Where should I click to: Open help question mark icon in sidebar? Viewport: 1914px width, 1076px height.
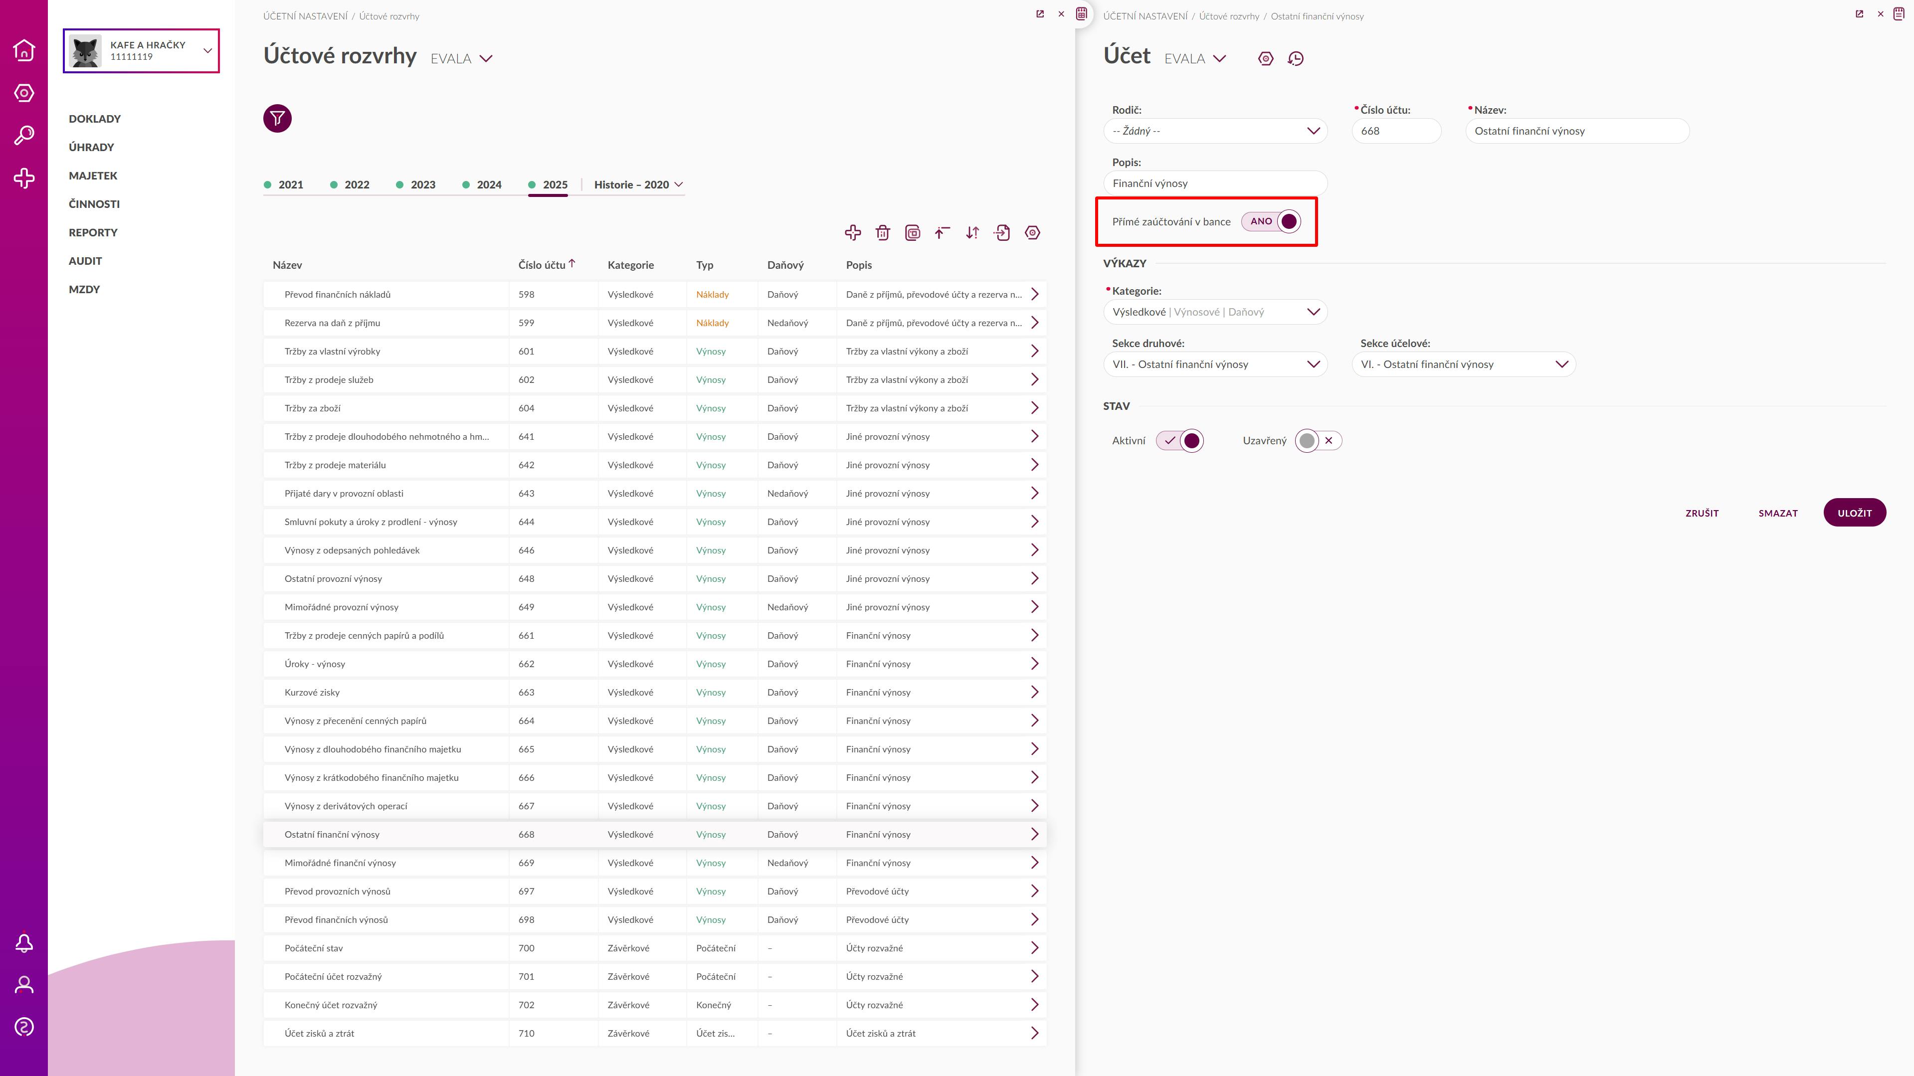pyautogui.click(x=24, y=1027)
